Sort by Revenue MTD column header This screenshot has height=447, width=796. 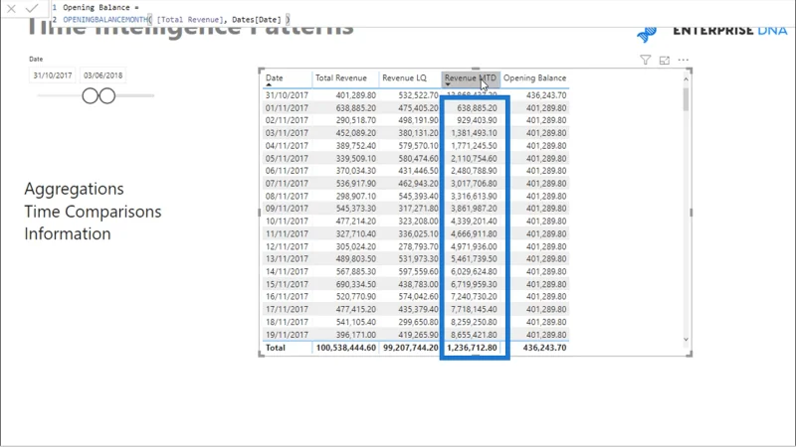point(470,78)
